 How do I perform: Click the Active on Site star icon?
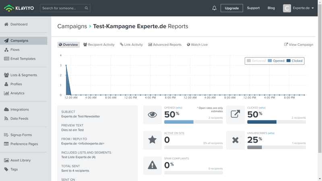[152, 140]
